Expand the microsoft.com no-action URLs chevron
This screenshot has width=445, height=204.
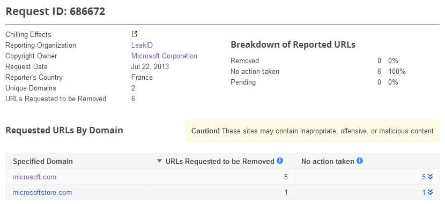coord(430,177)
